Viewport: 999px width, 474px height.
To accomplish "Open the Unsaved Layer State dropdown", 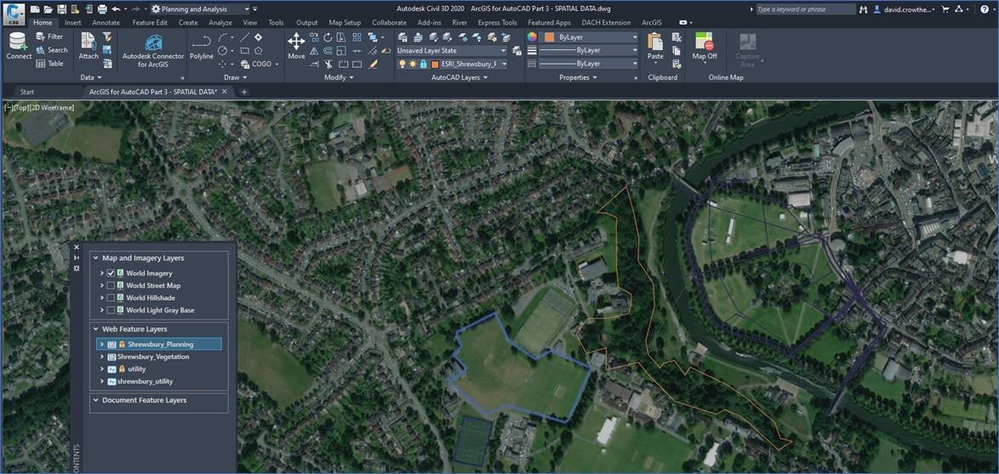I will coord(502,51).
